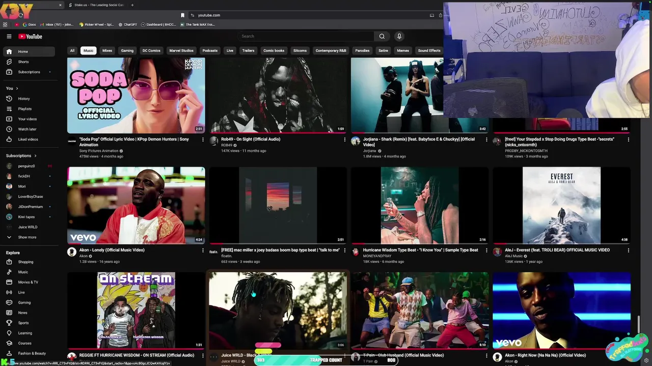Open watch History

(28, 99)
